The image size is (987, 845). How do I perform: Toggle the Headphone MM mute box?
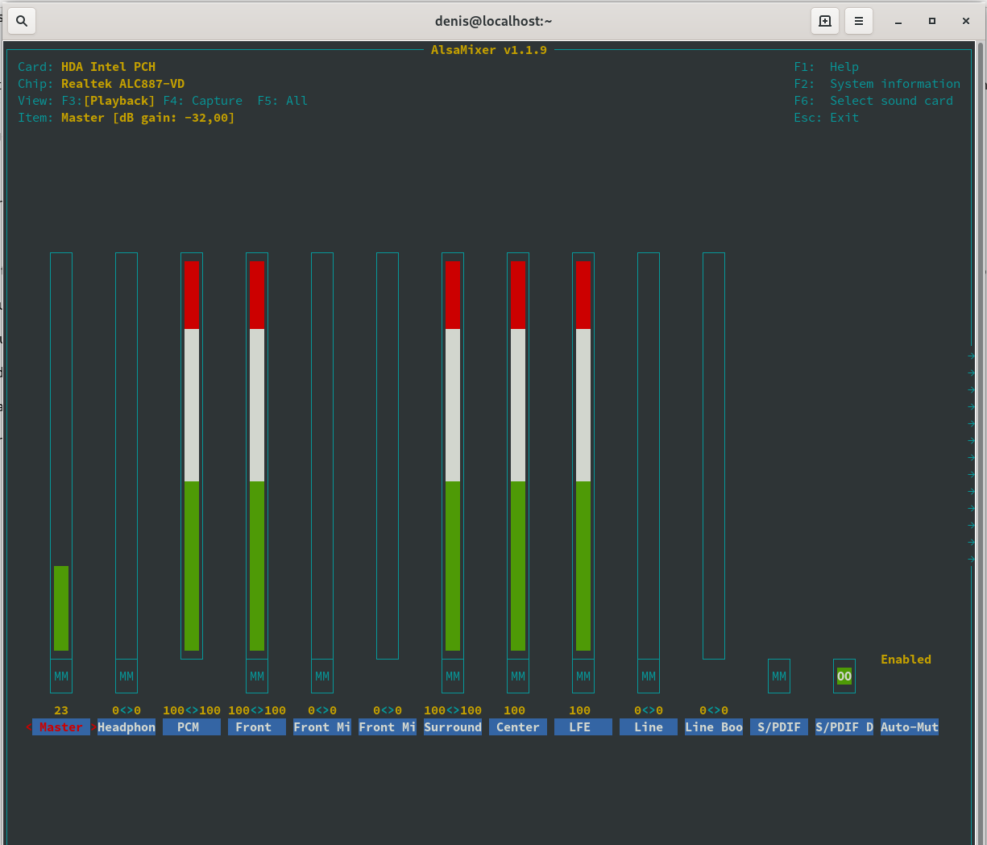pyautogui.click(x=126, y=676)
